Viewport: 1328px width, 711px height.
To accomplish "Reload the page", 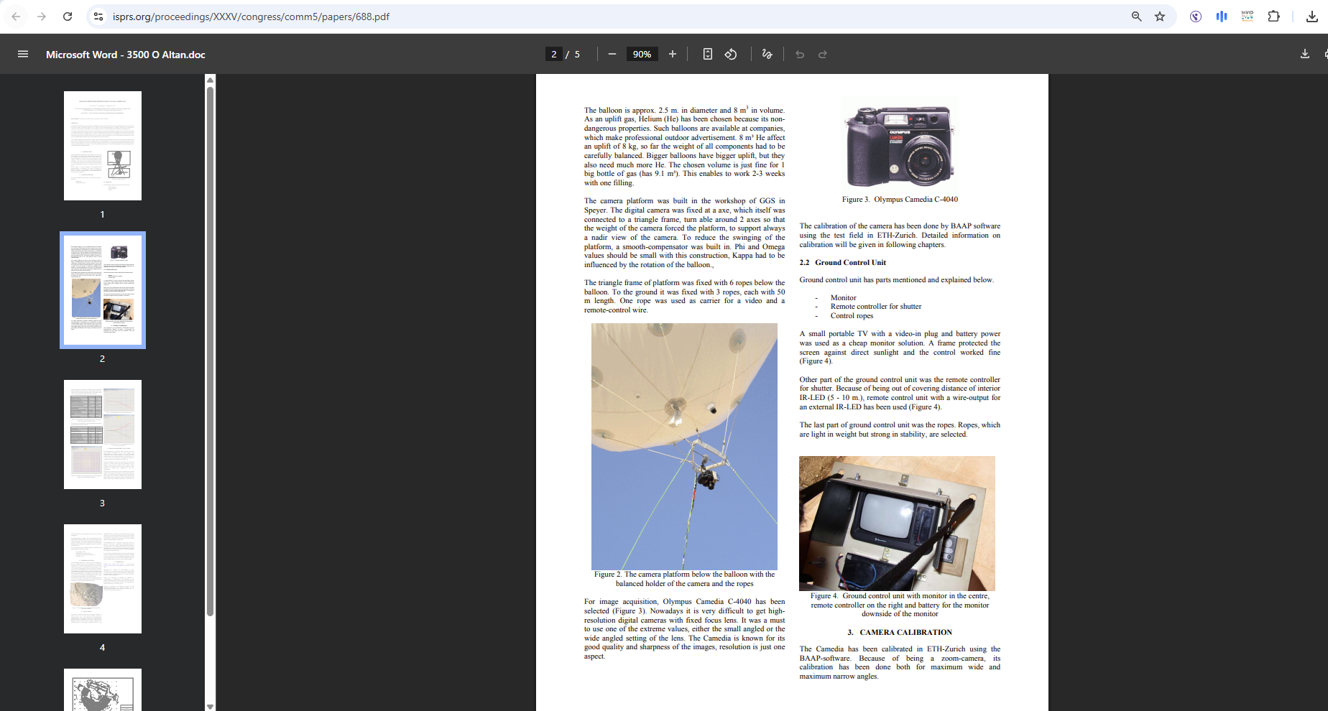I will 68,17.
